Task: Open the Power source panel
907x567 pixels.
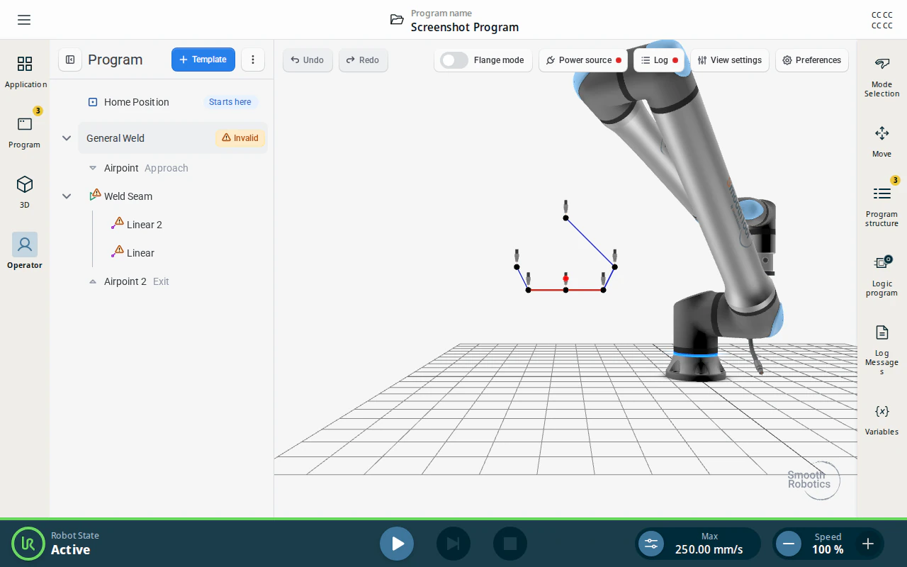Action: [584, 60]
